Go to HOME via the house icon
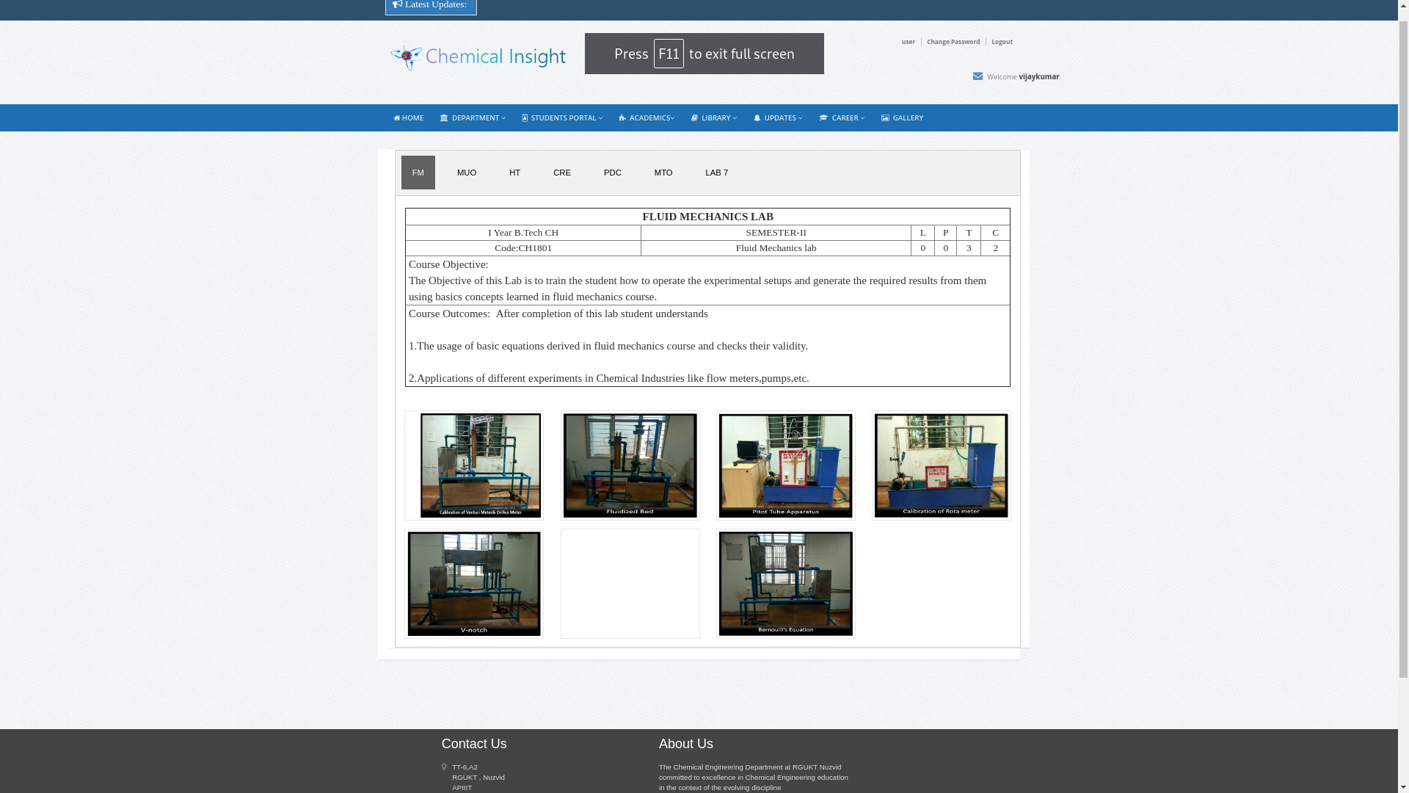 (x=408, y=118)
